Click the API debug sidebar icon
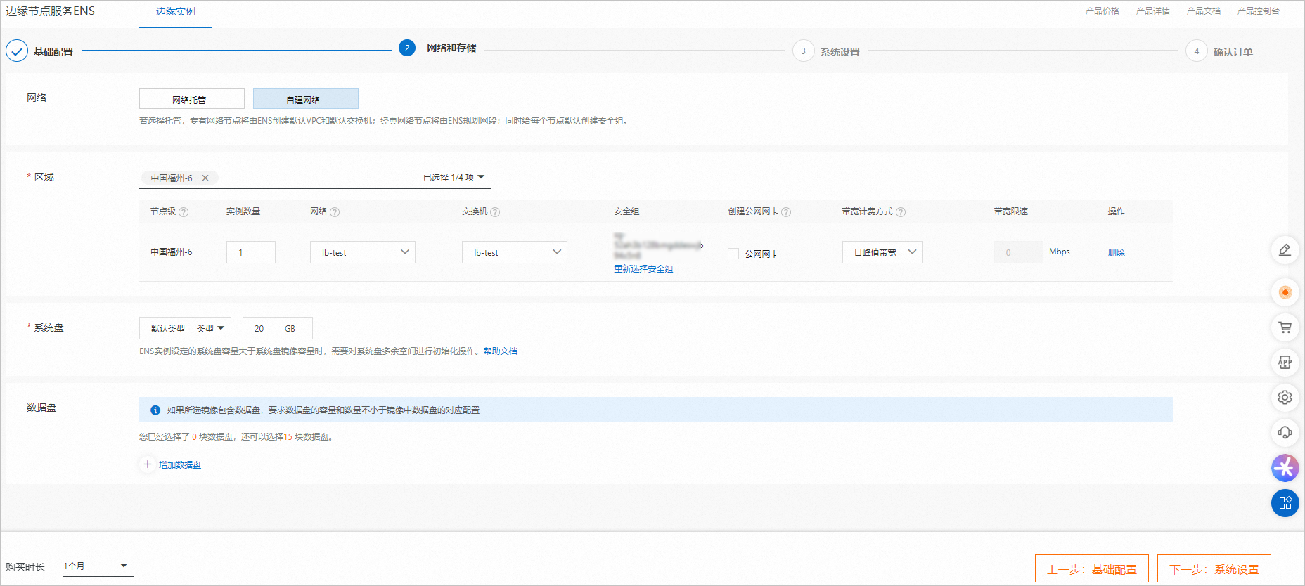1305x586 pixels. point(1285,363)
